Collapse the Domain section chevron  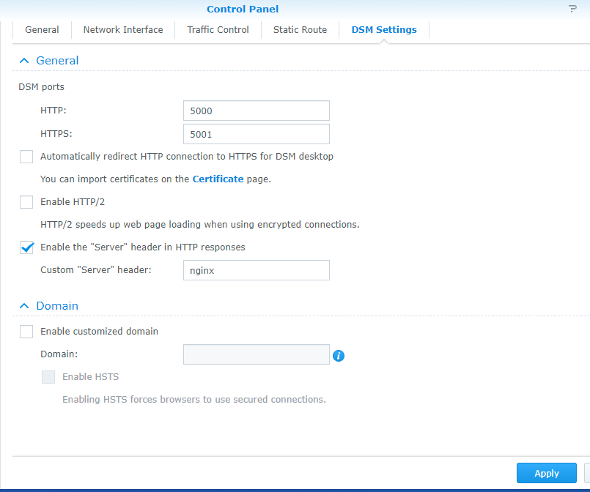[24, 306]
